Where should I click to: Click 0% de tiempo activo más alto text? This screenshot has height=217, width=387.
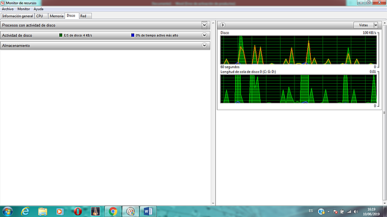pyautogui.click(x=157, y=35)
